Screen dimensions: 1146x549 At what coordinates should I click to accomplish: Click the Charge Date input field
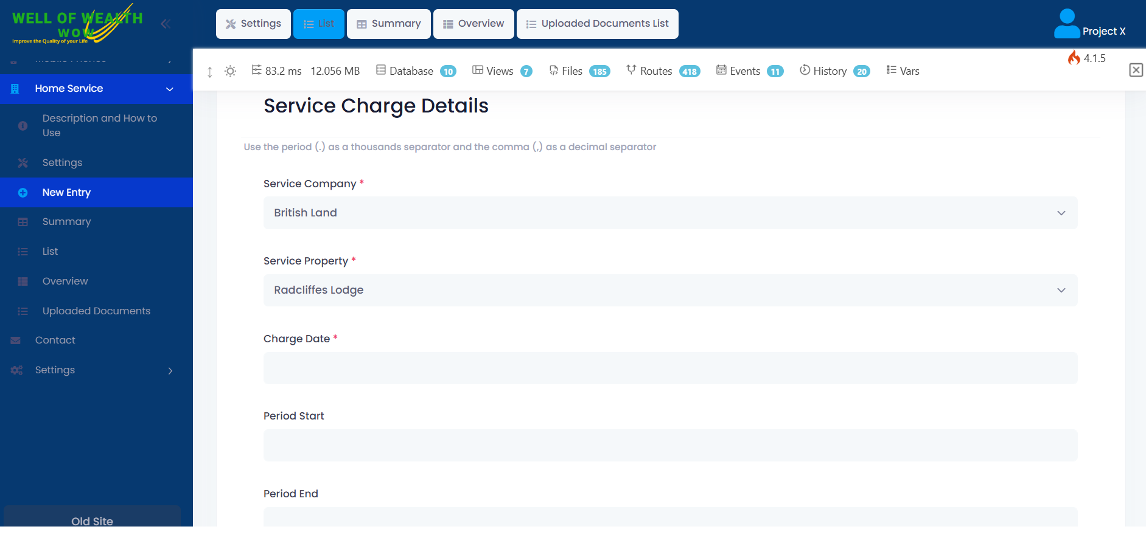pyautogui.click(x=670, y=368)
